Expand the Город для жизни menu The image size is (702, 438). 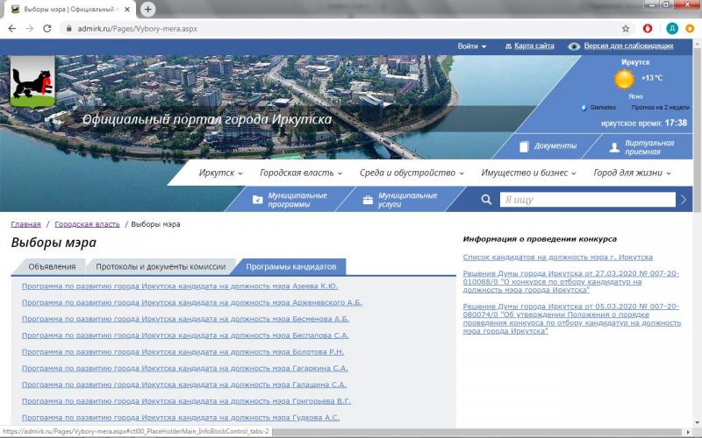632,173
